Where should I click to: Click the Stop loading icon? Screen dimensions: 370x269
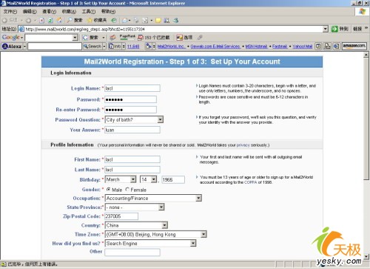point(42,20)
